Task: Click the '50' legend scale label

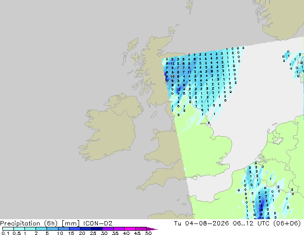Action: [x=148, y=233]
